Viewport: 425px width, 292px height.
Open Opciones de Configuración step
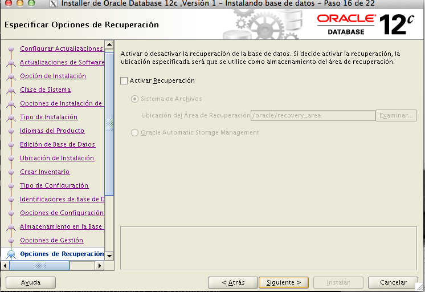tap(62, 213)
